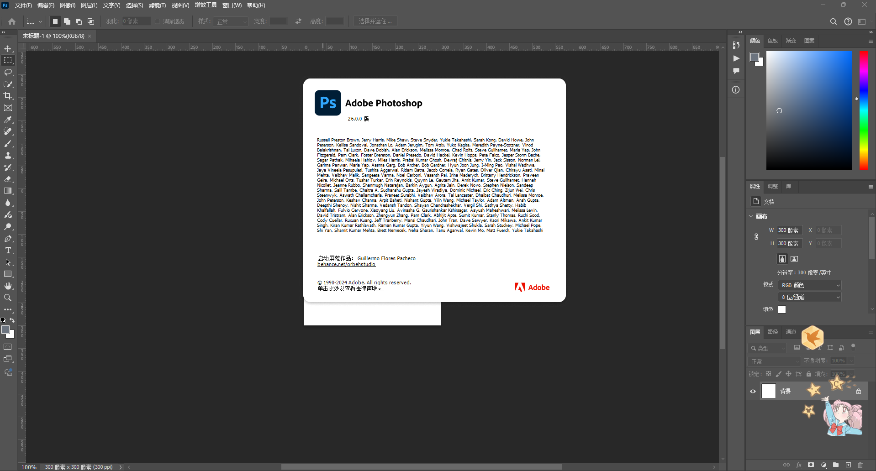Choose the Brush tool

coord(8,143)
